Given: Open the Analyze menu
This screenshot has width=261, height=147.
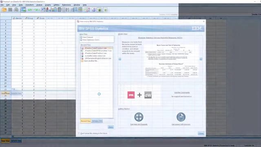Looking at the screenshot, I should click(39, 5).
